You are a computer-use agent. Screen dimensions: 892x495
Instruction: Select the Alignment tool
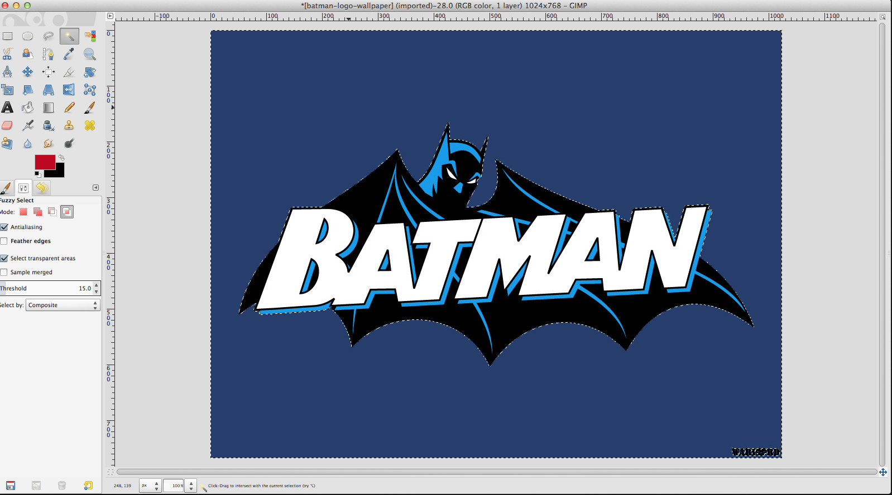tap(49, 72)
